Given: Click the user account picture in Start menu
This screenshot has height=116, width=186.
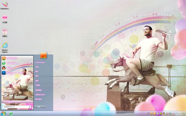Looking at the screenshot, I should pyautogui.click(x=43, y=55).
